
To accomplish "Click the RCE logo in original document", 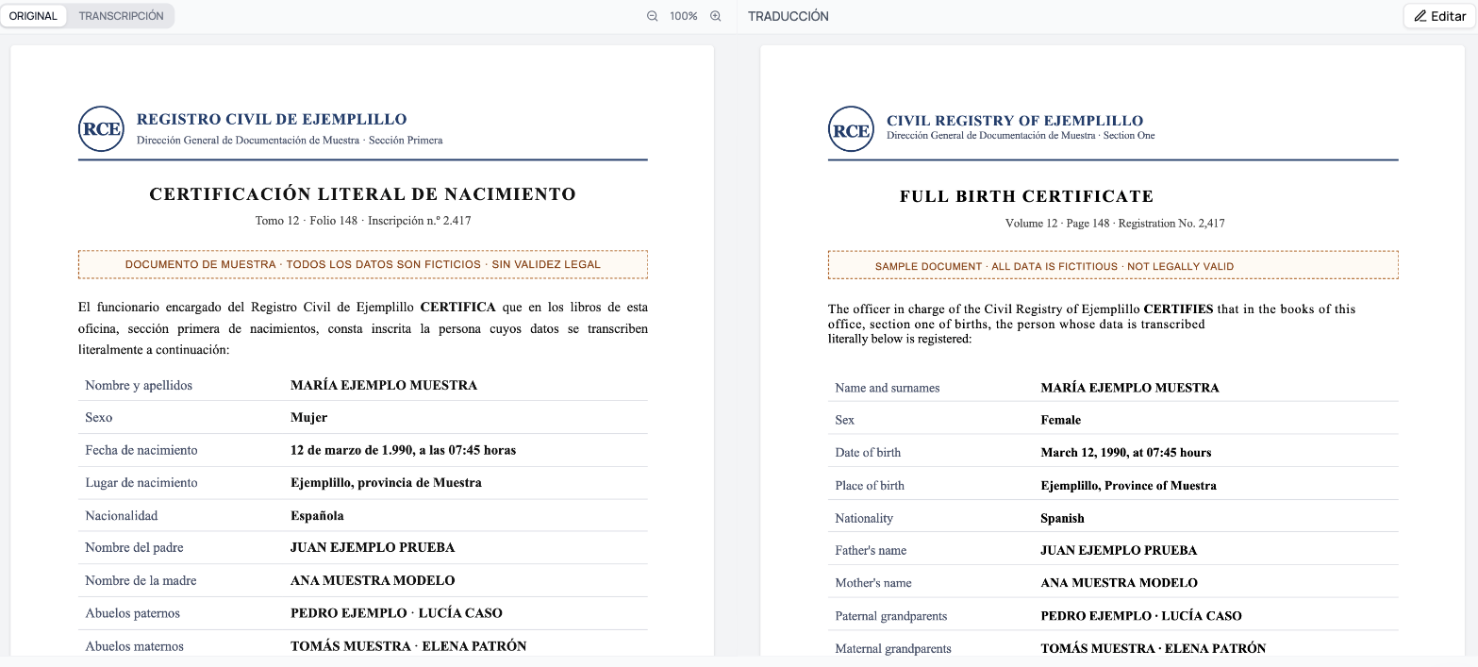I will click(x=101, y=129).
